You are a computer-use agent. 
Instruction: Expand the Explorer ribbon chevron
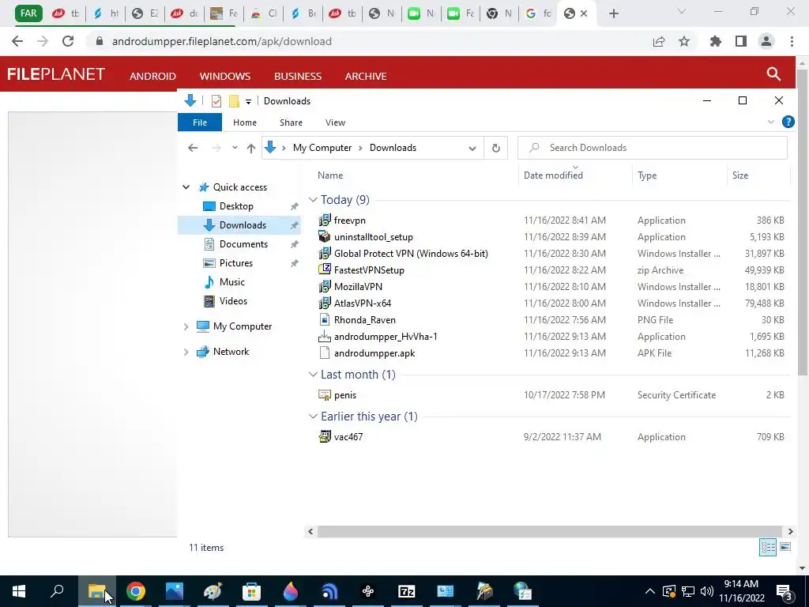pos(771,122)
